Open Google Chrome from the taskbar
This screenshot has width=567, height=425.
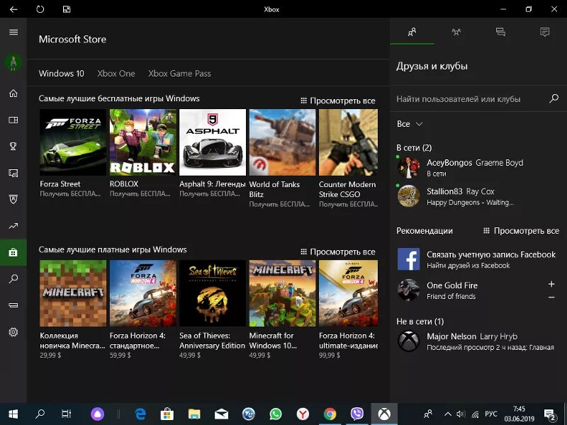click(x=330, y=414)
